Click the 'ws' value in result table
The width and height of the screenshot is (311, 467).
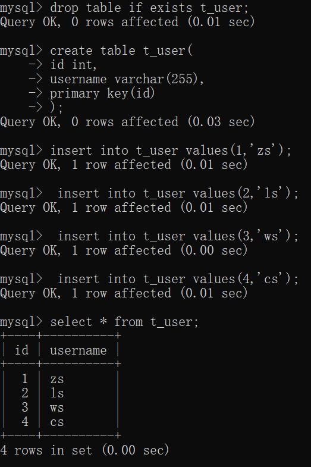pos(57,408)
